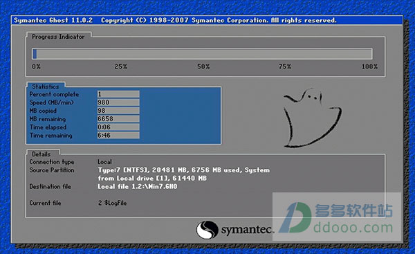This screenshot has width=415, height=254.
Task: Click the MB copied value 98
Action: pos(118,111)
